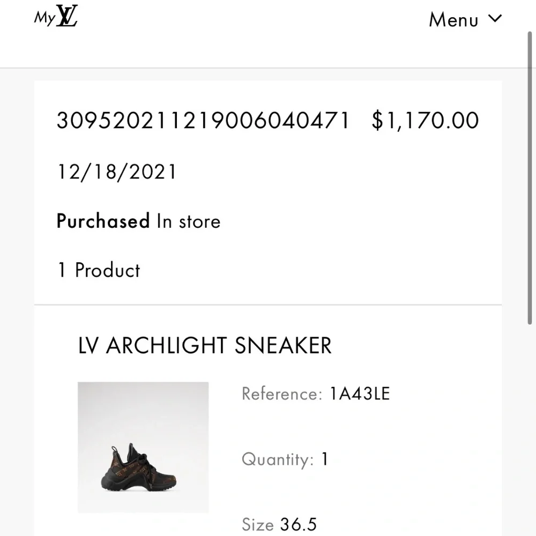The image size is (536, 536).
Task: Open the Menu label
Action: tap(453, 20)
